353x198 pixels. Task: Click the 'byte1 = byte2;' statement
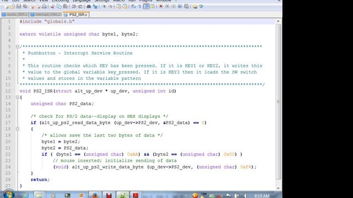pyautogui.click(x=61, y=142)
